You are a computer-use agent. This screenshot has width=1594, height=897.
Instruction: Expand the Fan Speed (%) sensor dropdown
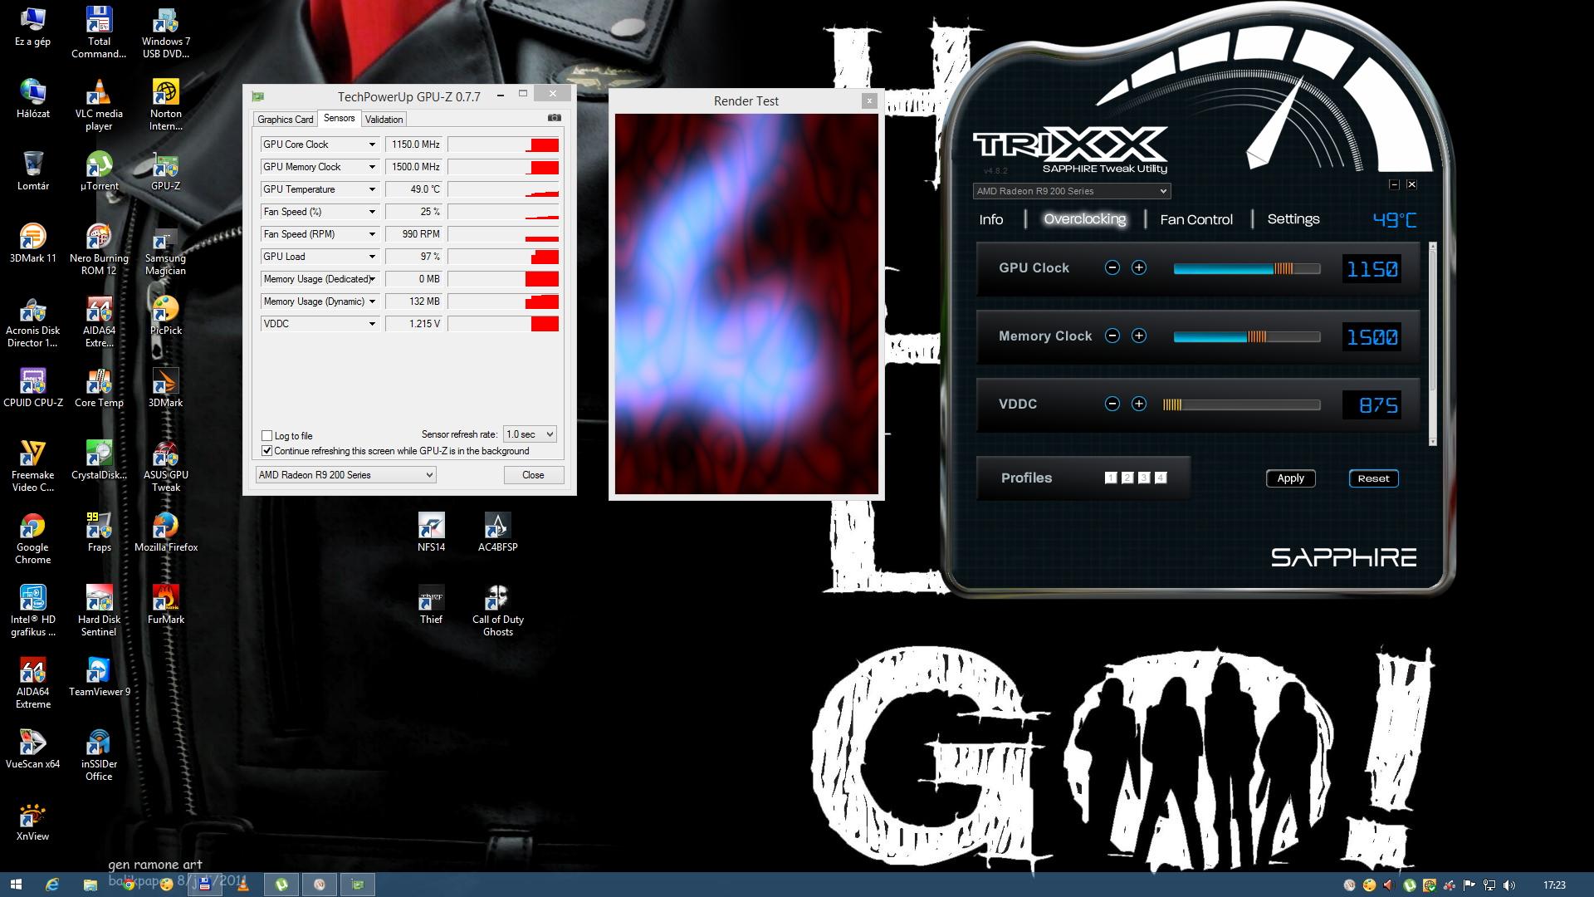[372, 212]
